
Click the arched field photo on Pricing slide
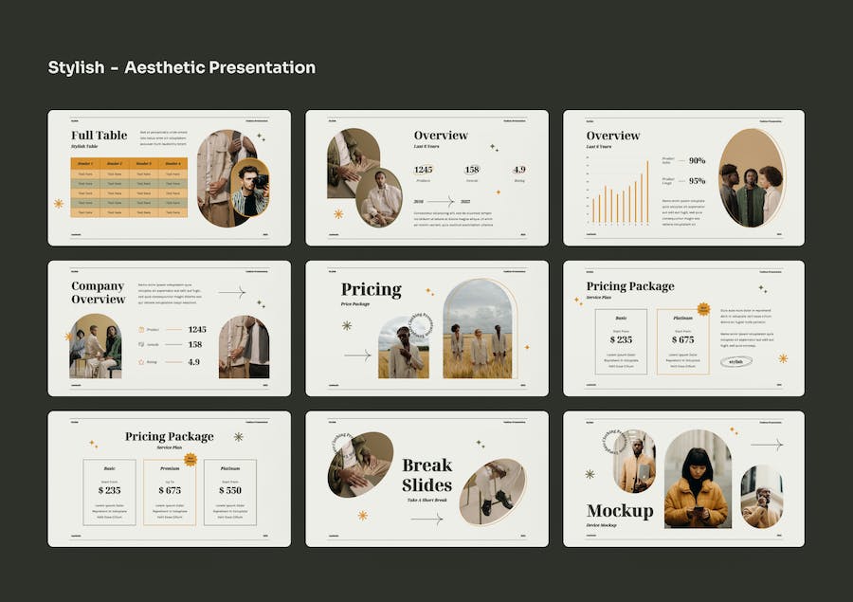[477, 330]
